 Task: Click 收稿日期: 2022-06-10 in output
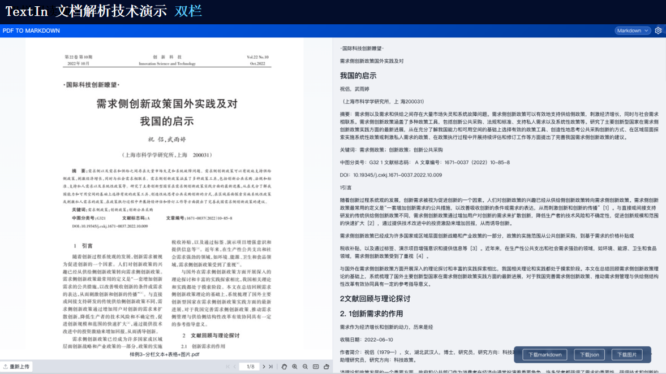(366, 340)
